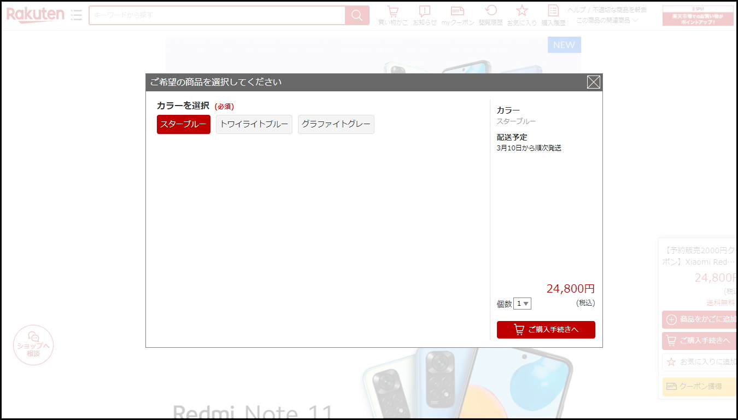
Task: Open the Rakuten home logo
Action: point(36,15)
